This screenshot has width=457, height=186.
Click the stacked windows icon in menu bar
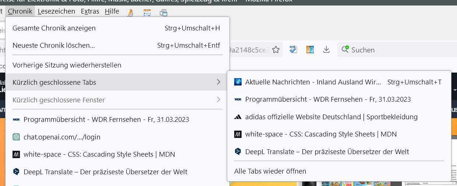(164, 13)
